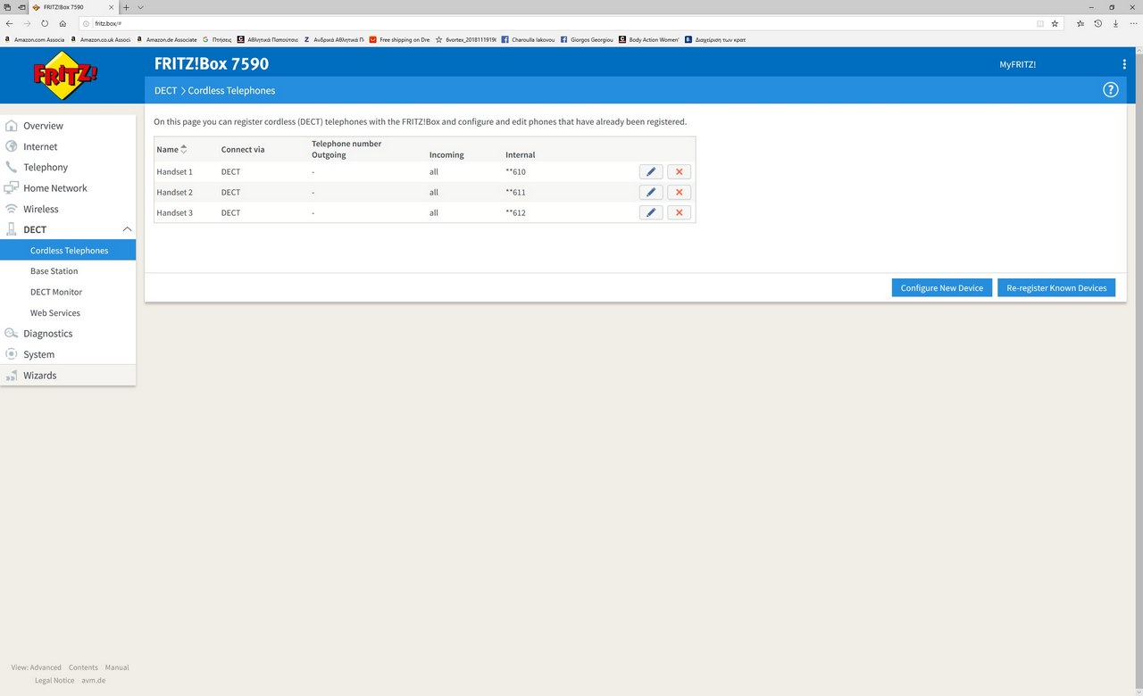Image resolution: width=1143 pixels, height=696 pixels.
Task: Delete Handset 2 with the red X
Action: click(x=680, y=192)
